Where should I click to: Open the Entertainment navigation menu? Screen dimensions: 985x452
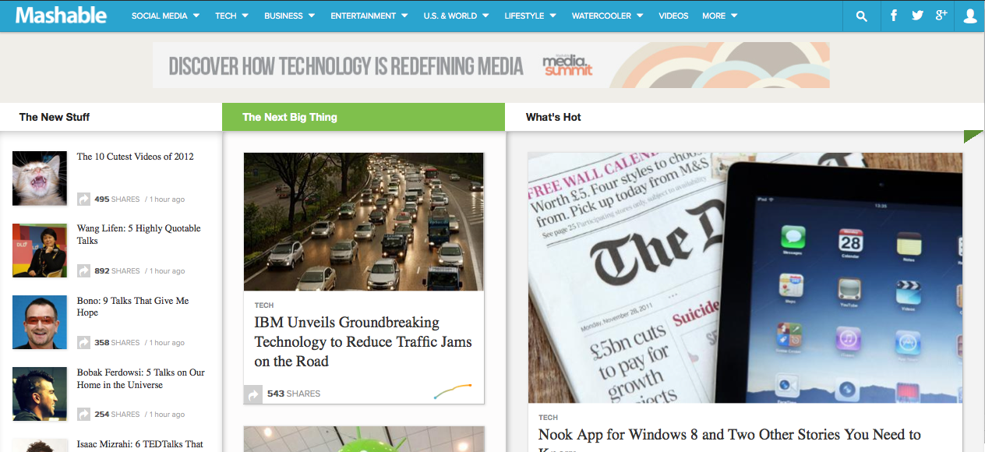(370, 16)
